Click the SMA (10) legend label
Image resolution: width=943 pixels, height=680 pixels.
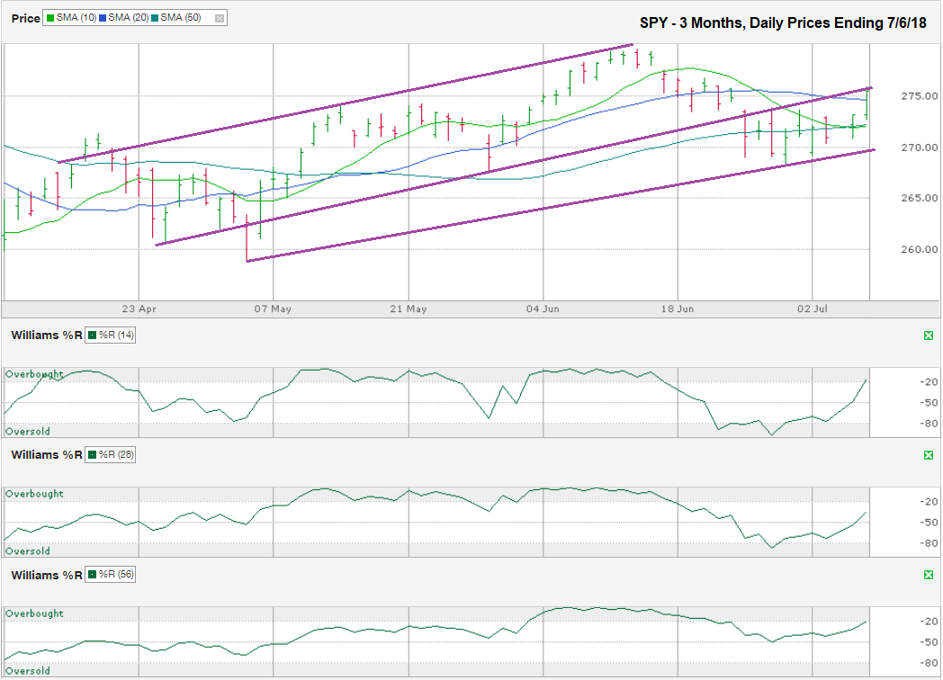click(76, 18)
